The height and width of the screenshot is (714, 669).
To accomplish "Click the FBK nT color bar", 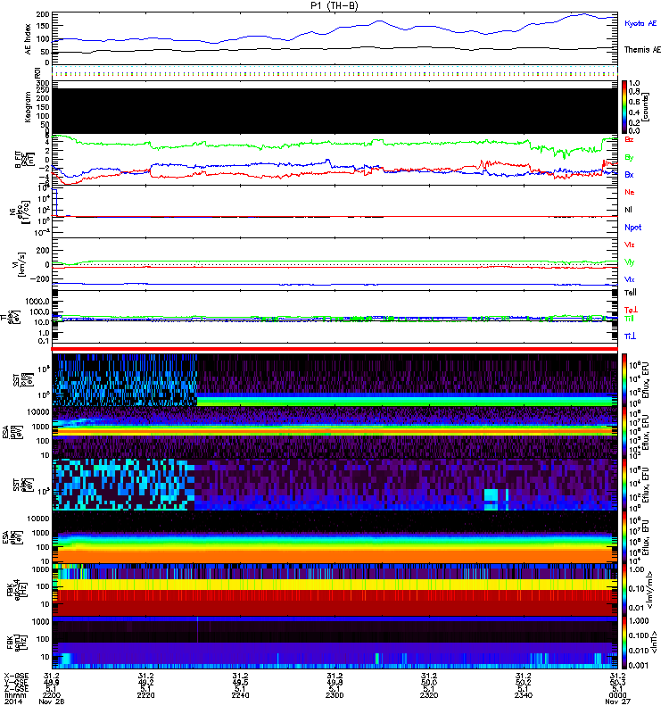I will point(624,643).
